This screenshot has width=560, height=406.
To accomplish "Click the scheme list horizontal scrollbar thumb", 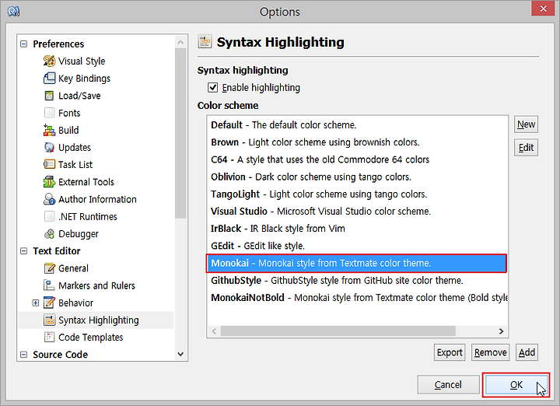I will coord(338,331).
